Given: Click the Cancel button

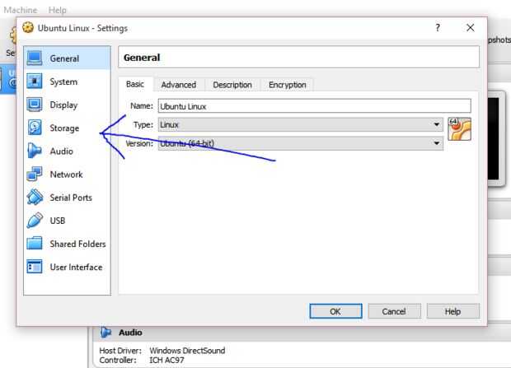Looking at the screenshot, I should click(x=394, y=311).
